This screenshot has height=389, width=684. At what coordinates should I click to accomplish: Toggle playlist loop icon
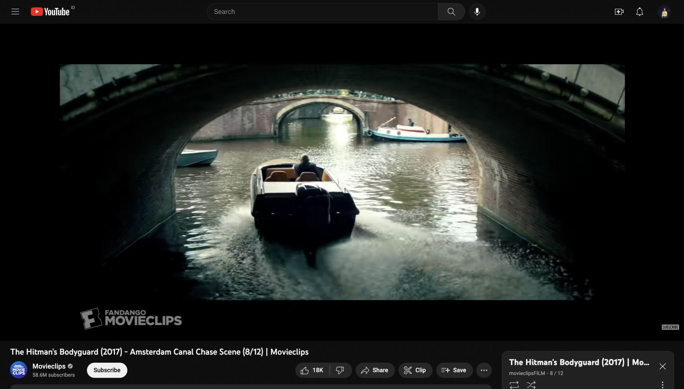point(514,385)
